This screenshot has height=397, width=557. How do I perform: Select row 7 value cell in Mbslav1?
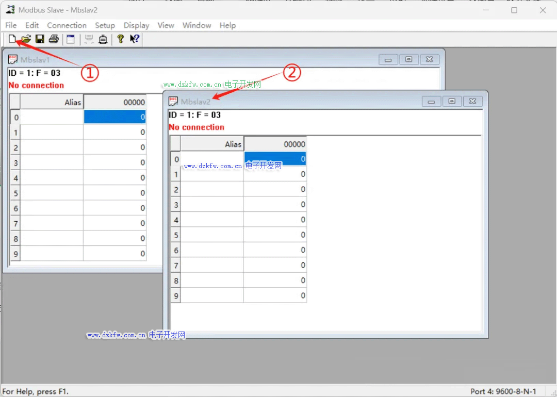pos(114,223)
